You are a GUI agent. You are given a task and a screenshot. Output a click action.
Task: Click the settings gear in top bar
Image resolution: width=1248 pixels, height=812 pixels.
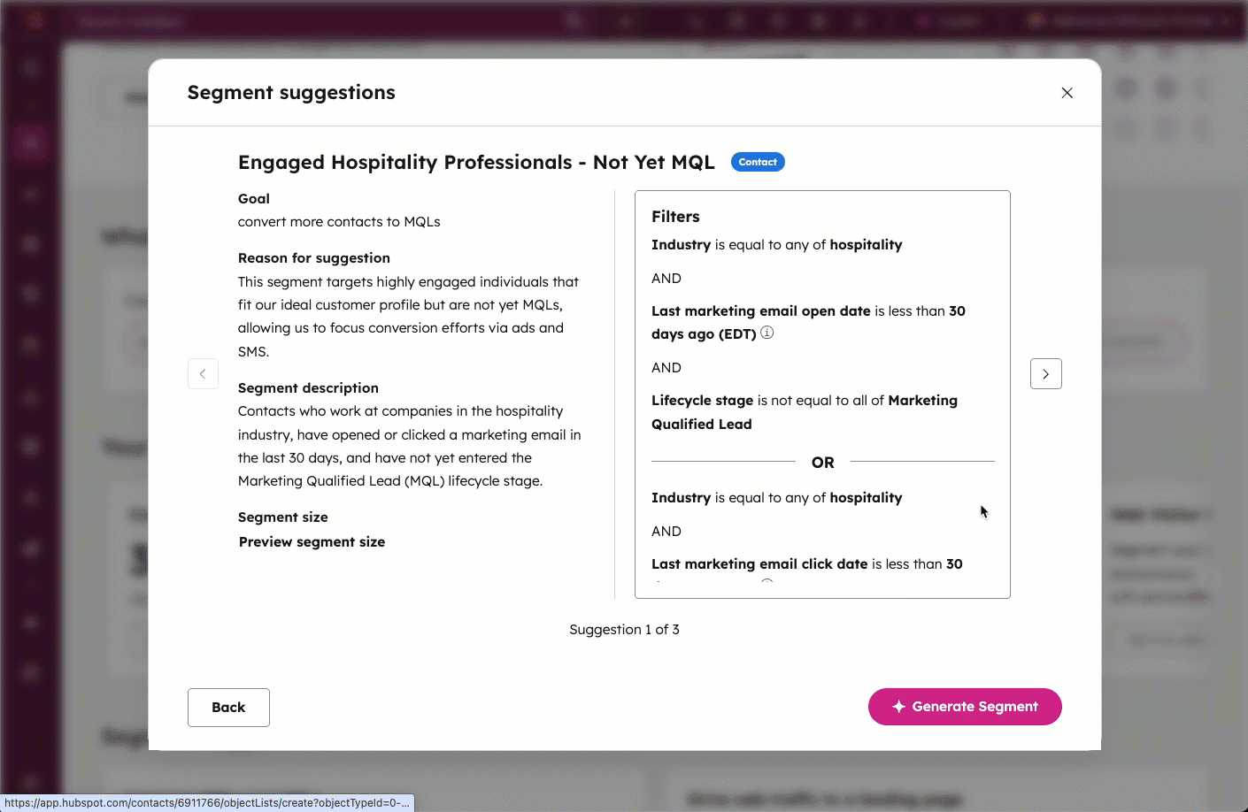click(x=818, y=19)
